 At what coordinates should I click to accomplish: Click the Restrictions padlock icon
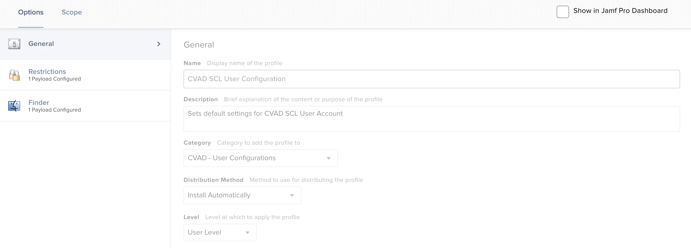(14, 75)
